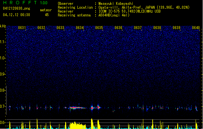
Task: Click the 0637 time marker
Action: pyautogui.click(x=138, y=27)
